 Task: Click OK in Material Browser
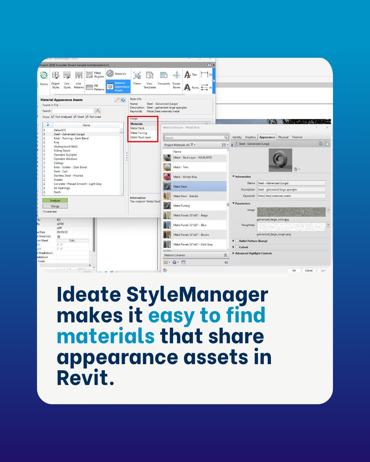point(294,271)
